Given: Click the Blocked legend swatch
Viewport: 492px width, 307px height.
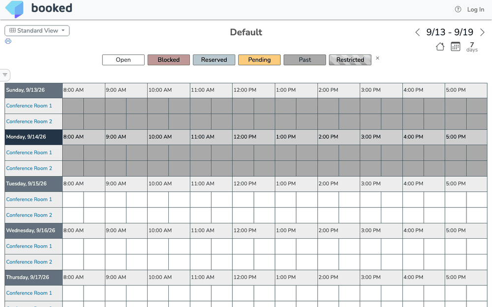Looking at the screenshot, I should click(x=169, y=60).
